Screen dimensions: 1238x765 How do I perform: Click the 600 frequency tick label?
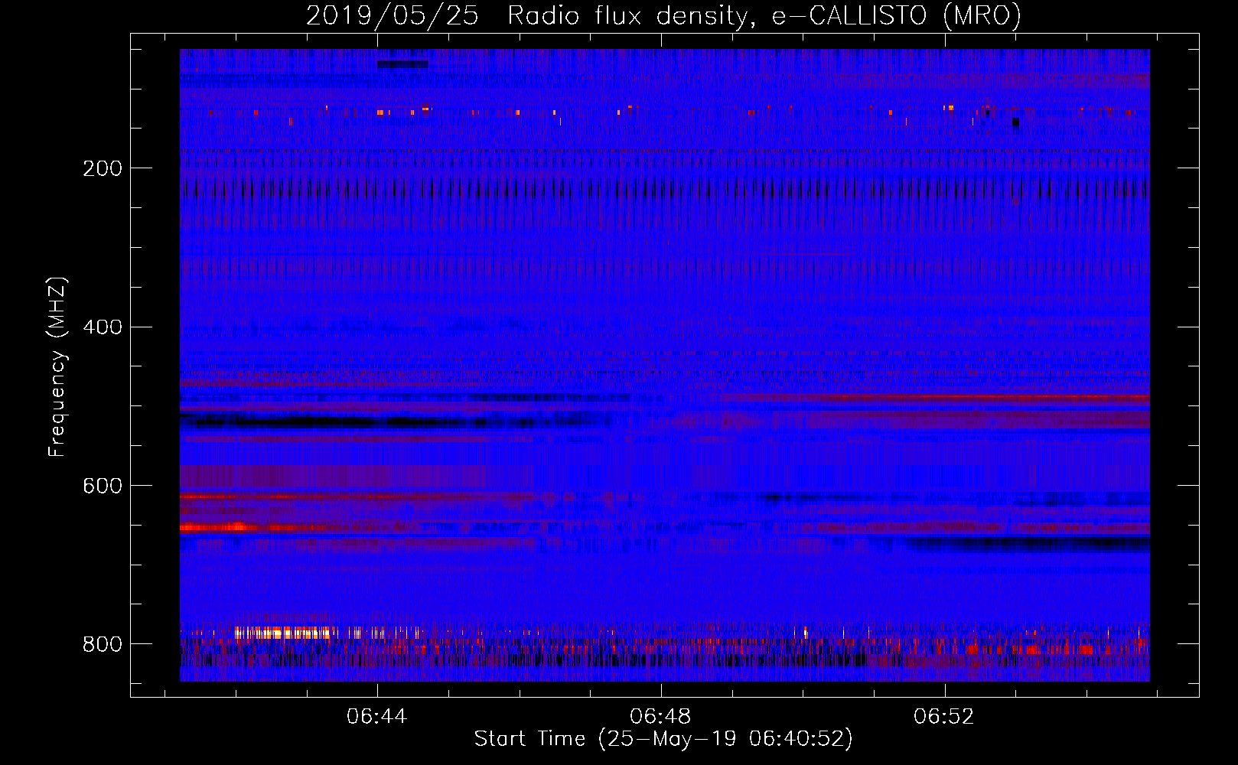pos(103,487)
